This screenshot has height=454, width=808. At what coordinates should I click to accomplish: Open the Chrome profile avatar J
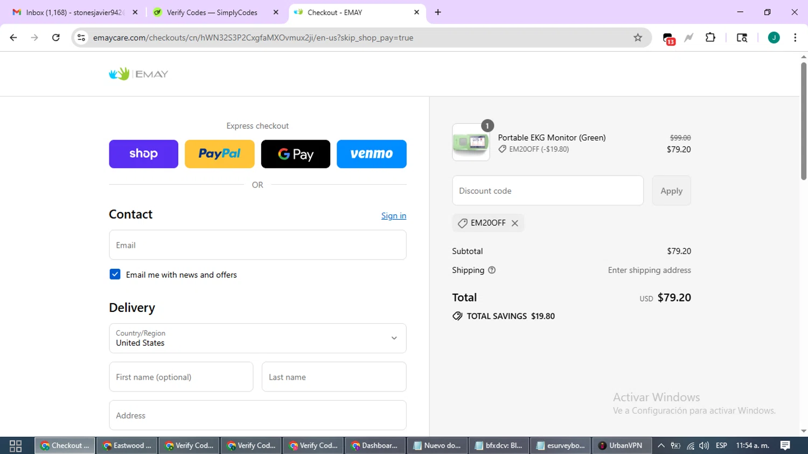pos(774,38)
